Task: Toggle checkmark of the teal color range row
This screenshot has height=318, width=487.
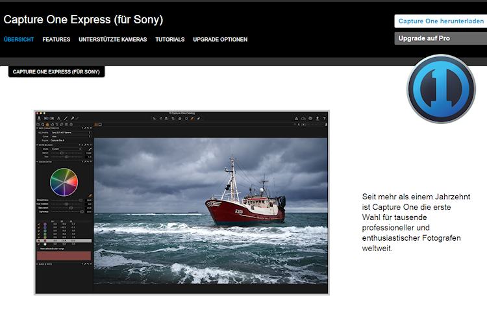Action: (39, 231)
